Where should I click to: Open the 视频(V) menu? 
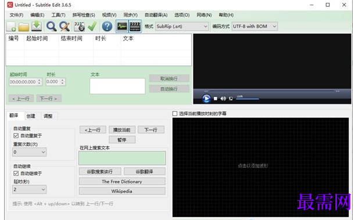click(109, 15)
